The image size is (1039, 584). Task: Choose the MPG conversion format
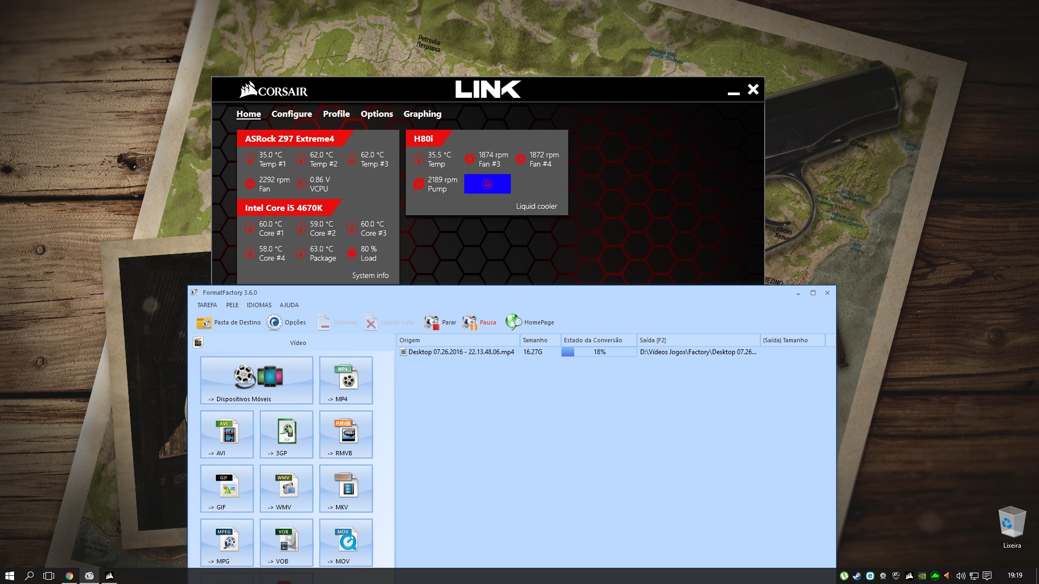tap(227, 542)
